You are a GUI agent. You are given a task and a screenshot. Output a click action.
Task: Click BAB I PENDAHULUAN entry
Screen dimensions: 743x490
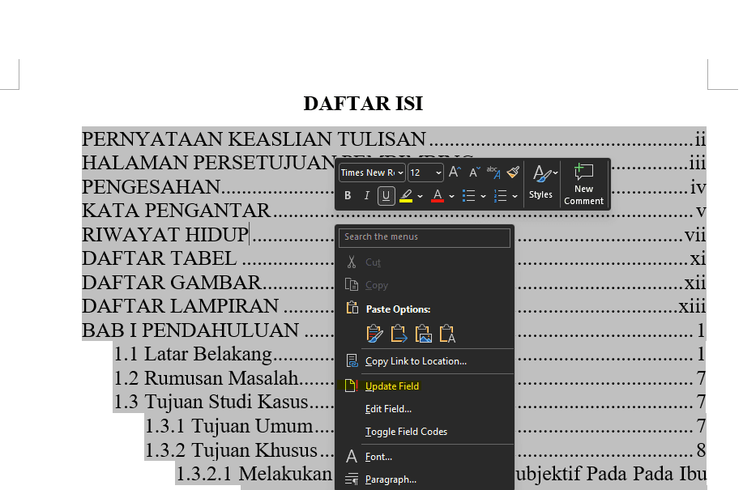[x=190, y=330]
